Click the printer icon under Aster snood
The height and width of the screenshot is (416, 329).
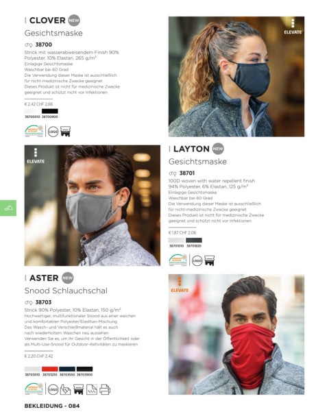tap(105, 389)
